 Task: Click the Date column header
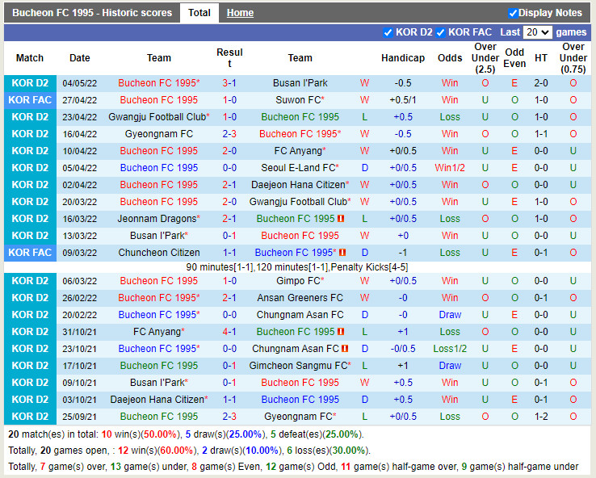click(x=79, y=58)
